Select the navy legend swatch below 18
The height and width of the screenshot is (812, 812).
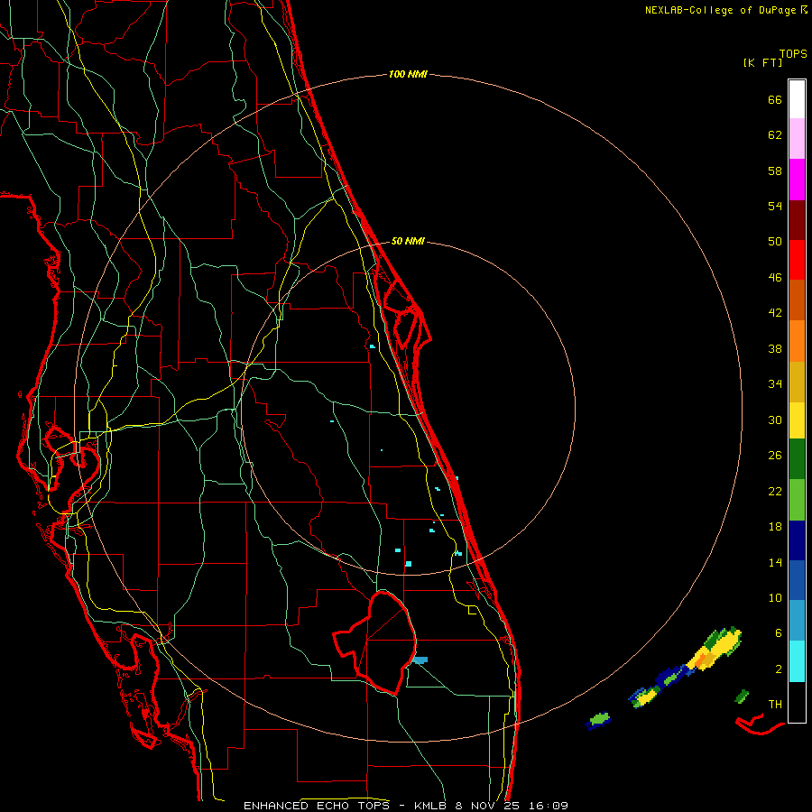[x=797, y=540]
